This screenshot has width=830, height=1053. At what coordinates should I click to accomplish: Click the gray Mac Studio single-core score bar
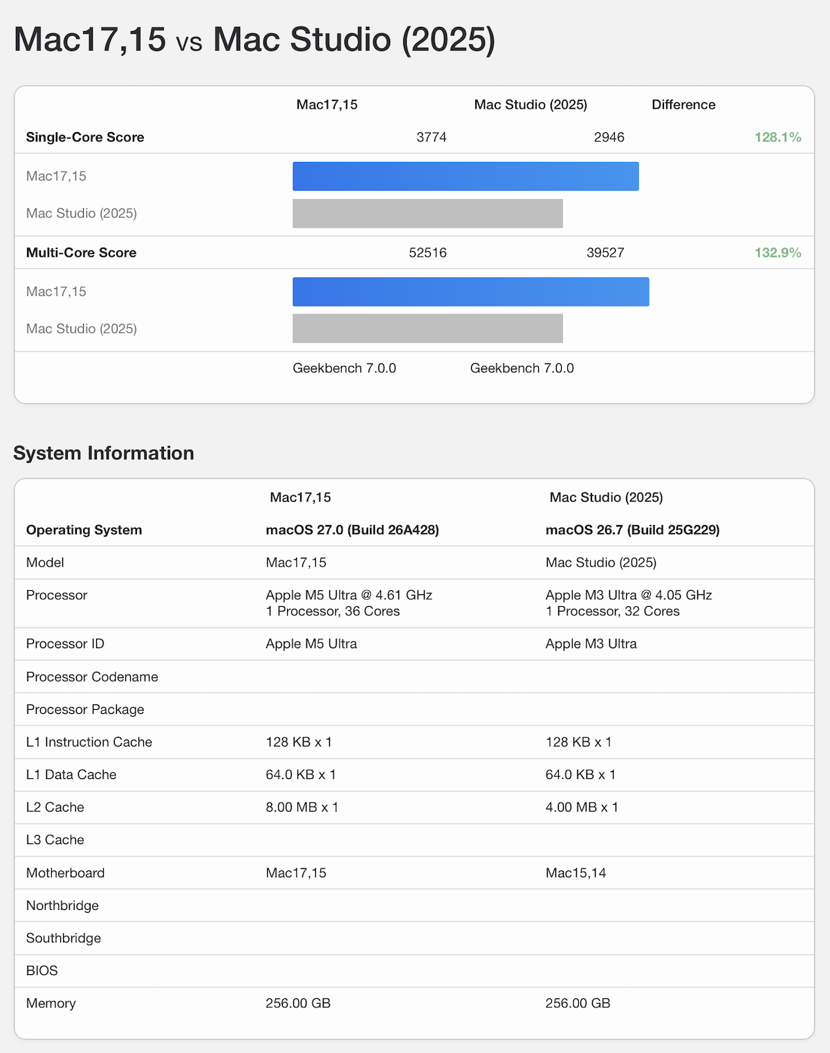tap(427, 214)
